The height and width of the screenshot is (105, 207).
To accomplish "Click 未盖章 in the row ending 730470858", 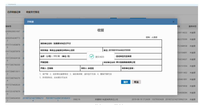I will tap(193, 86).
